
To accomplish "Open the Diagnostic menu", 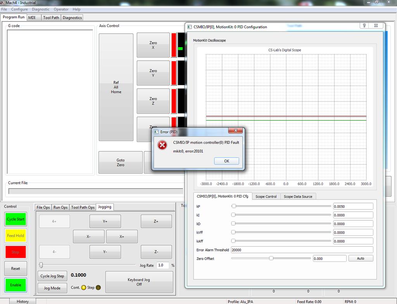I will [x=40, y=9].
